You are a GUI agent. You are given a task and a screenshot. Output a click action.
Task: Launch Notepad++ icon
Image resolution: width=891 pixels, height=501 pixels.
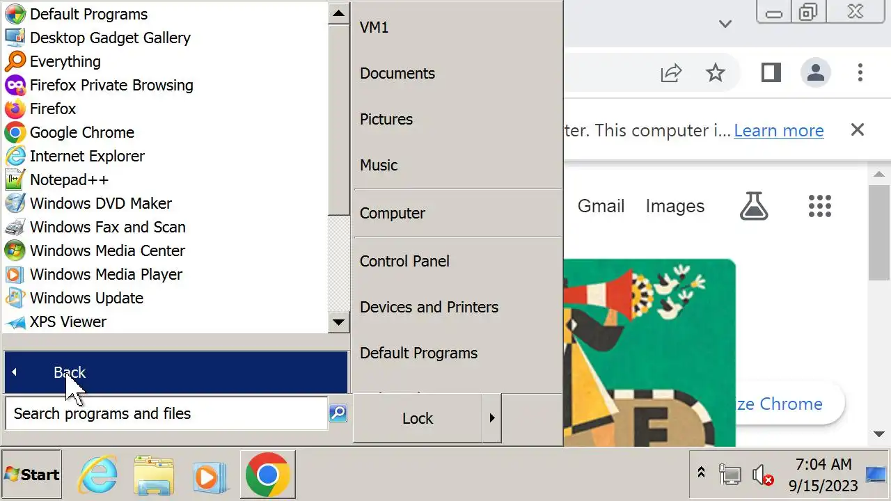click(x=15, y=180)
